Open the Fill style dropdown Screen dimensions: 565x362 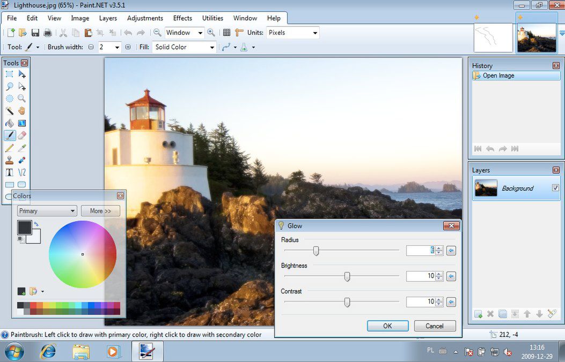point(184,47)
